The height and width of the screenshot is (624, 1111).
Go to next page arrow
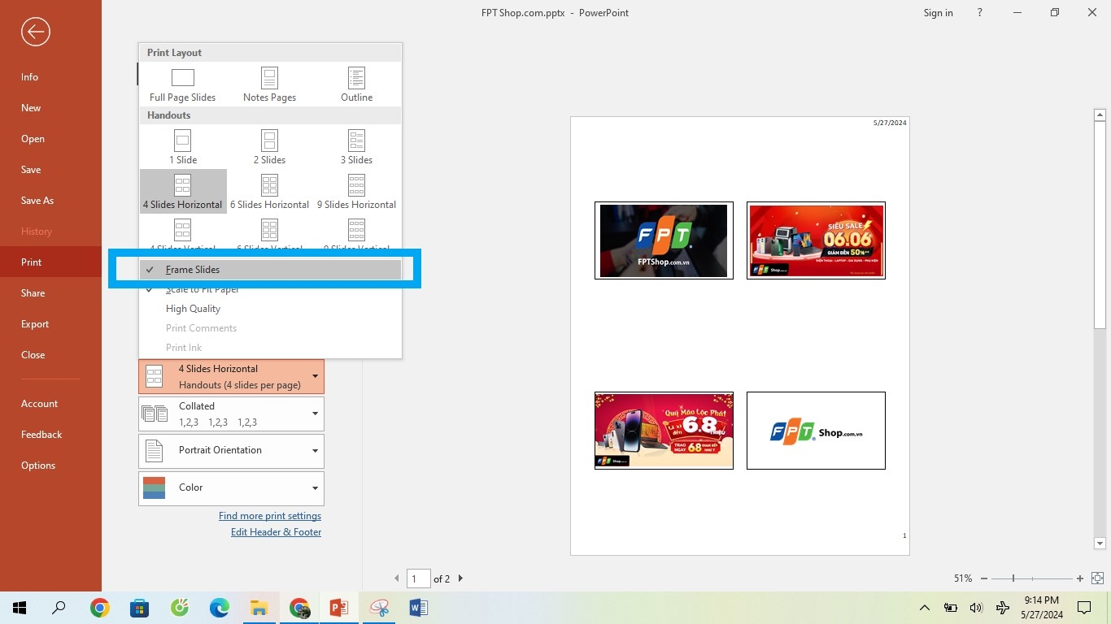click(460, 578)
